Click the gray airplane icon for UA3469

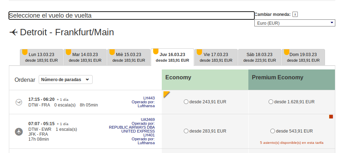coord(19,132)
